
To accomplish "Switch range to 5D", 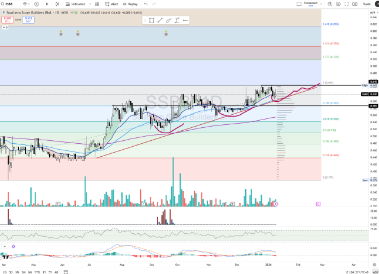I will tap(11, 272).
